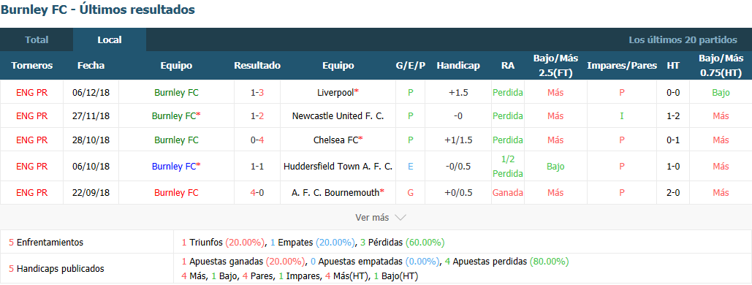Expand the Ver más chevron arrow
Image resolution: width=752 pixels, height=285 pixels.
(400, 217)
